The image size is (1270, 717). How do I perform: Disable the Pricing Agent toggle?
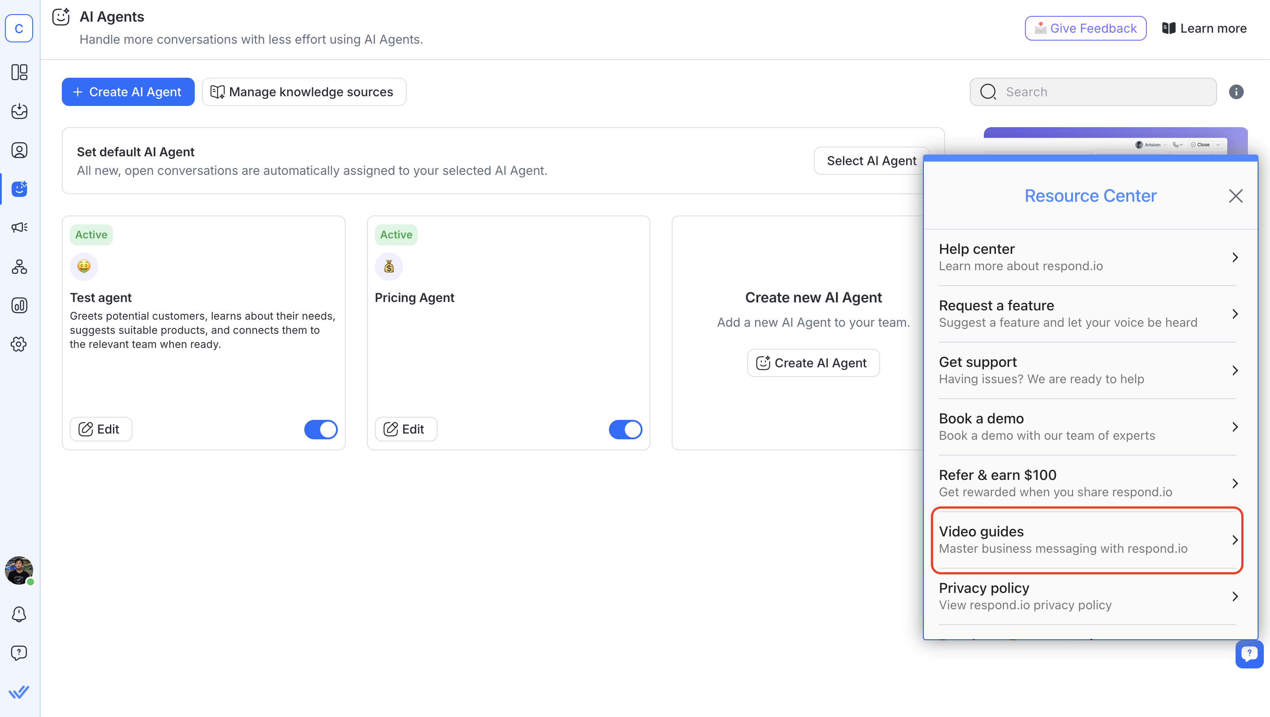click(625, 429)
